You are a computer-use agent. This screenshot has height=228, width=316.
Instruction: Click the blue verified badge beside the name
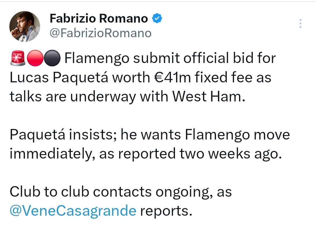[157, 19]
